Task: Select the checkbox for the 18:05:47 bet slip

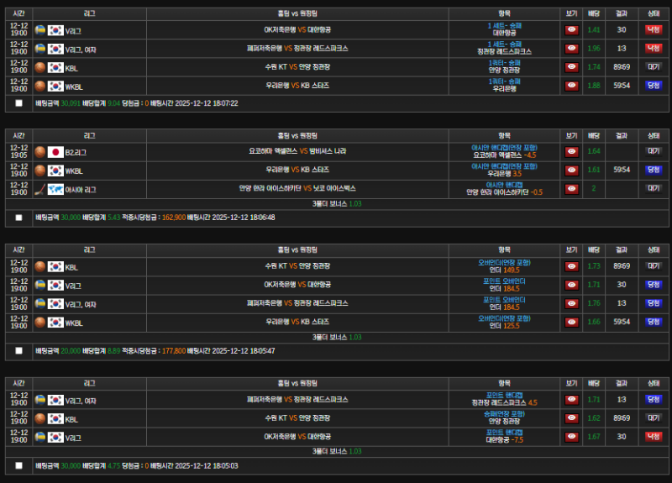Action: tap(18, 350)
